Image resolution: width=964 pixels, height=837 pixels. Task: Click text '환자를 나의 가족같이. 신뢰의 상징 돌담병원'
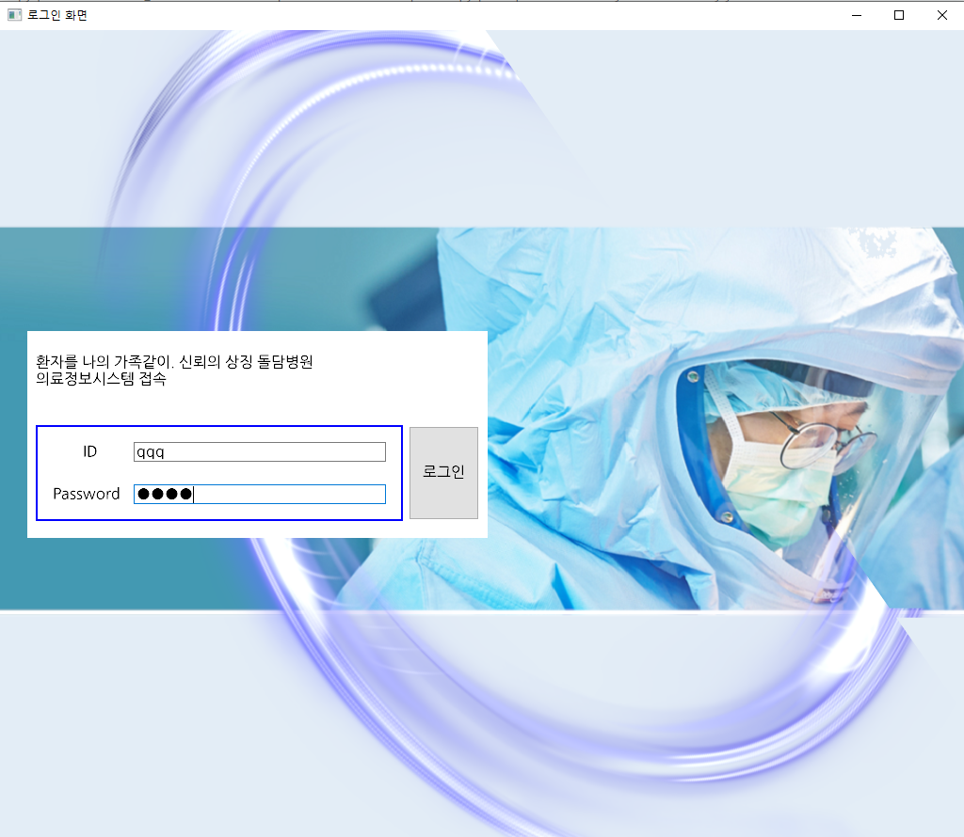[174, 362]
